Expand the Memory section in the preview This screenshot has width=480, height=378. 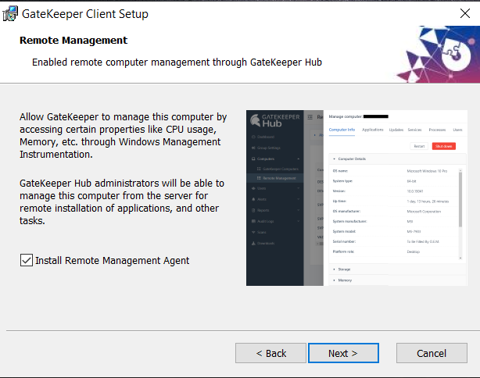tap(344, 280)
